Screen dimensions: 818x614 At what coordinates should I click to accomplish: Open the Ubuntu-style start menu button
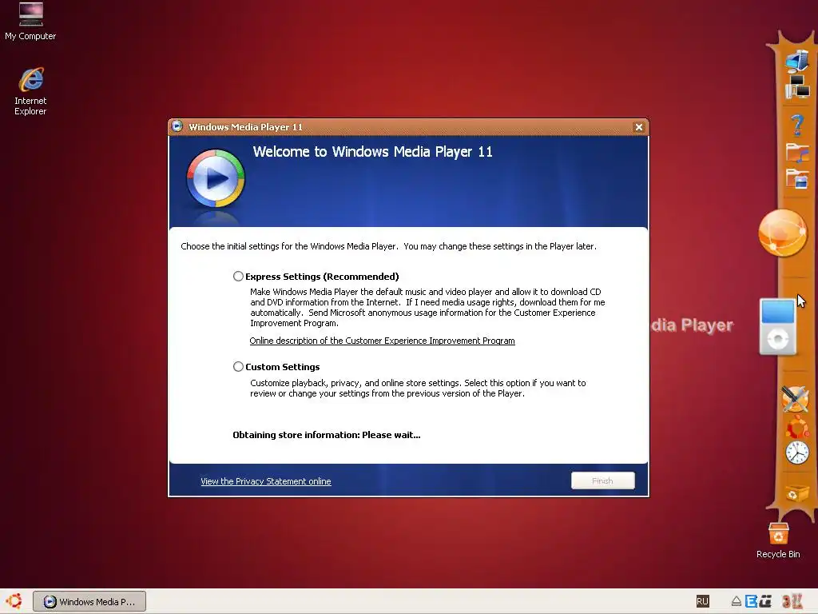[14, 601]
